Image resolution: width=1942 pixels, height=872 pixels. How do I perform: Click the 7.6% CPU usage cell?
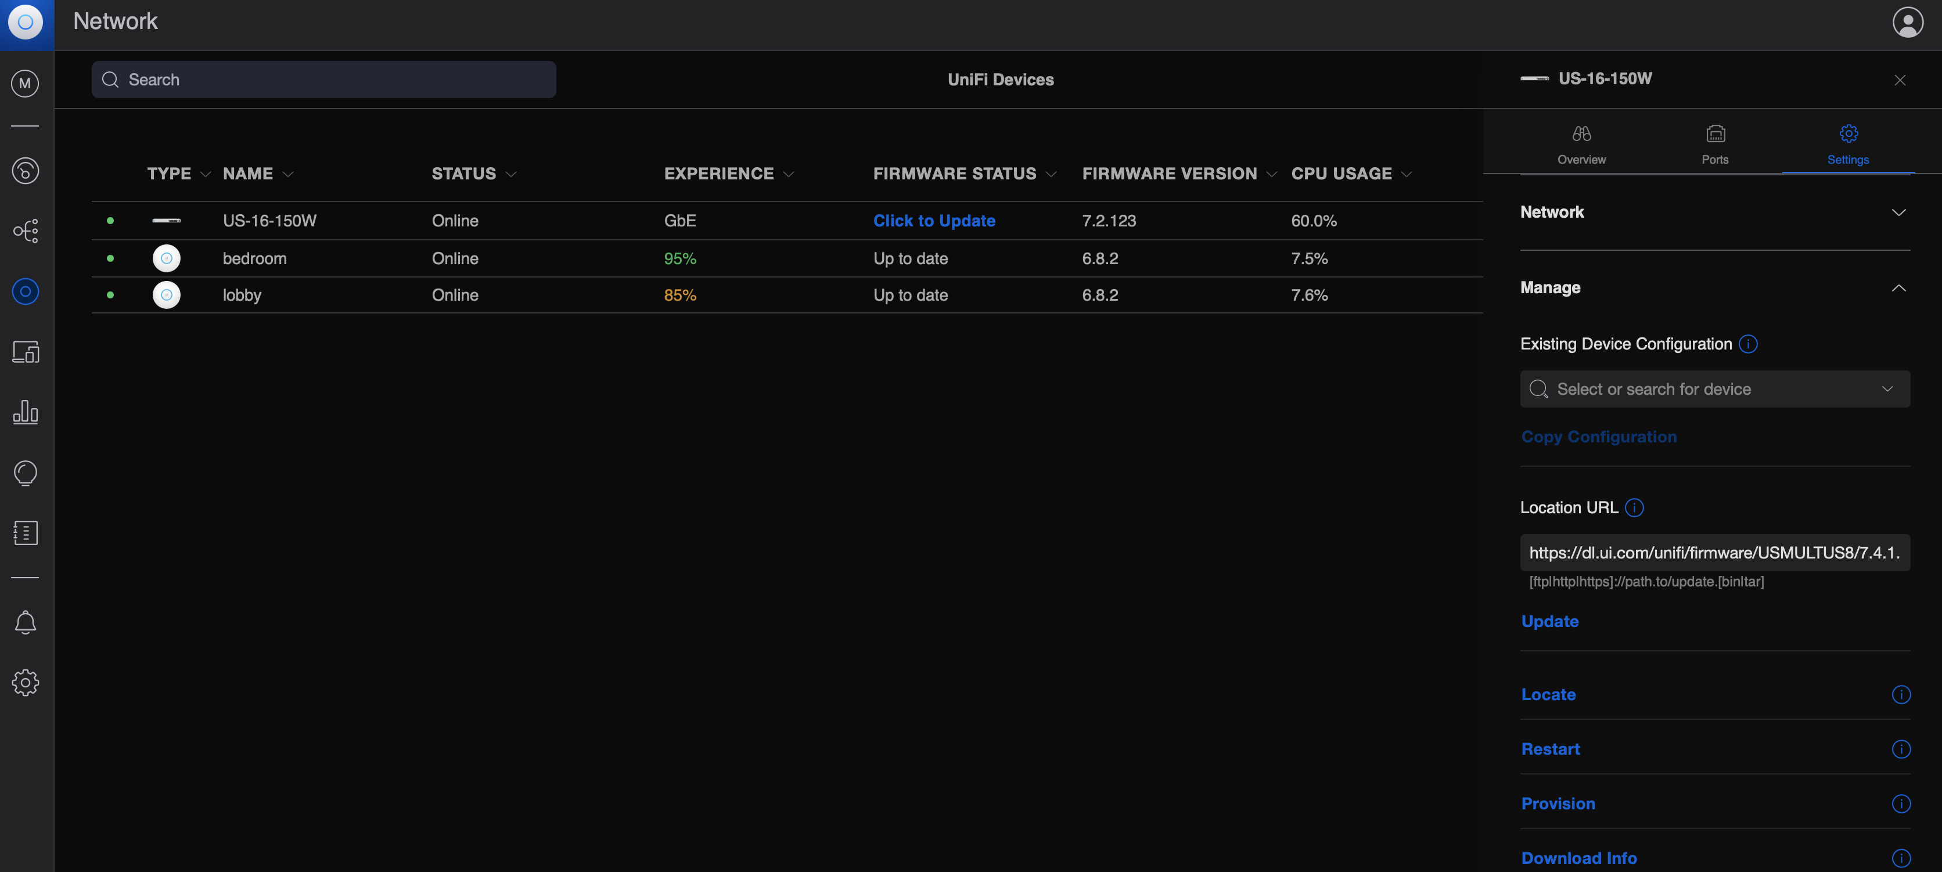point(1309,296)
